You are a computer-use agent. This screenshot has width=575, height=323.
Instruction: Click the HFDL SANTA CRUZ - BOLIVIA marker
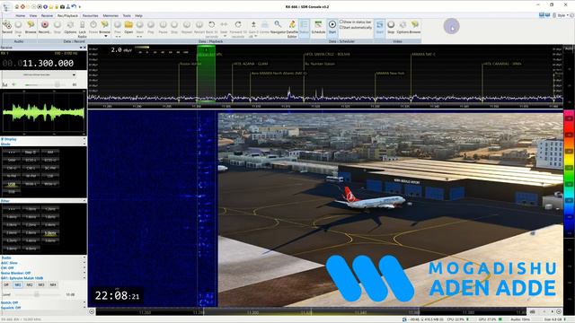point(327,54)
